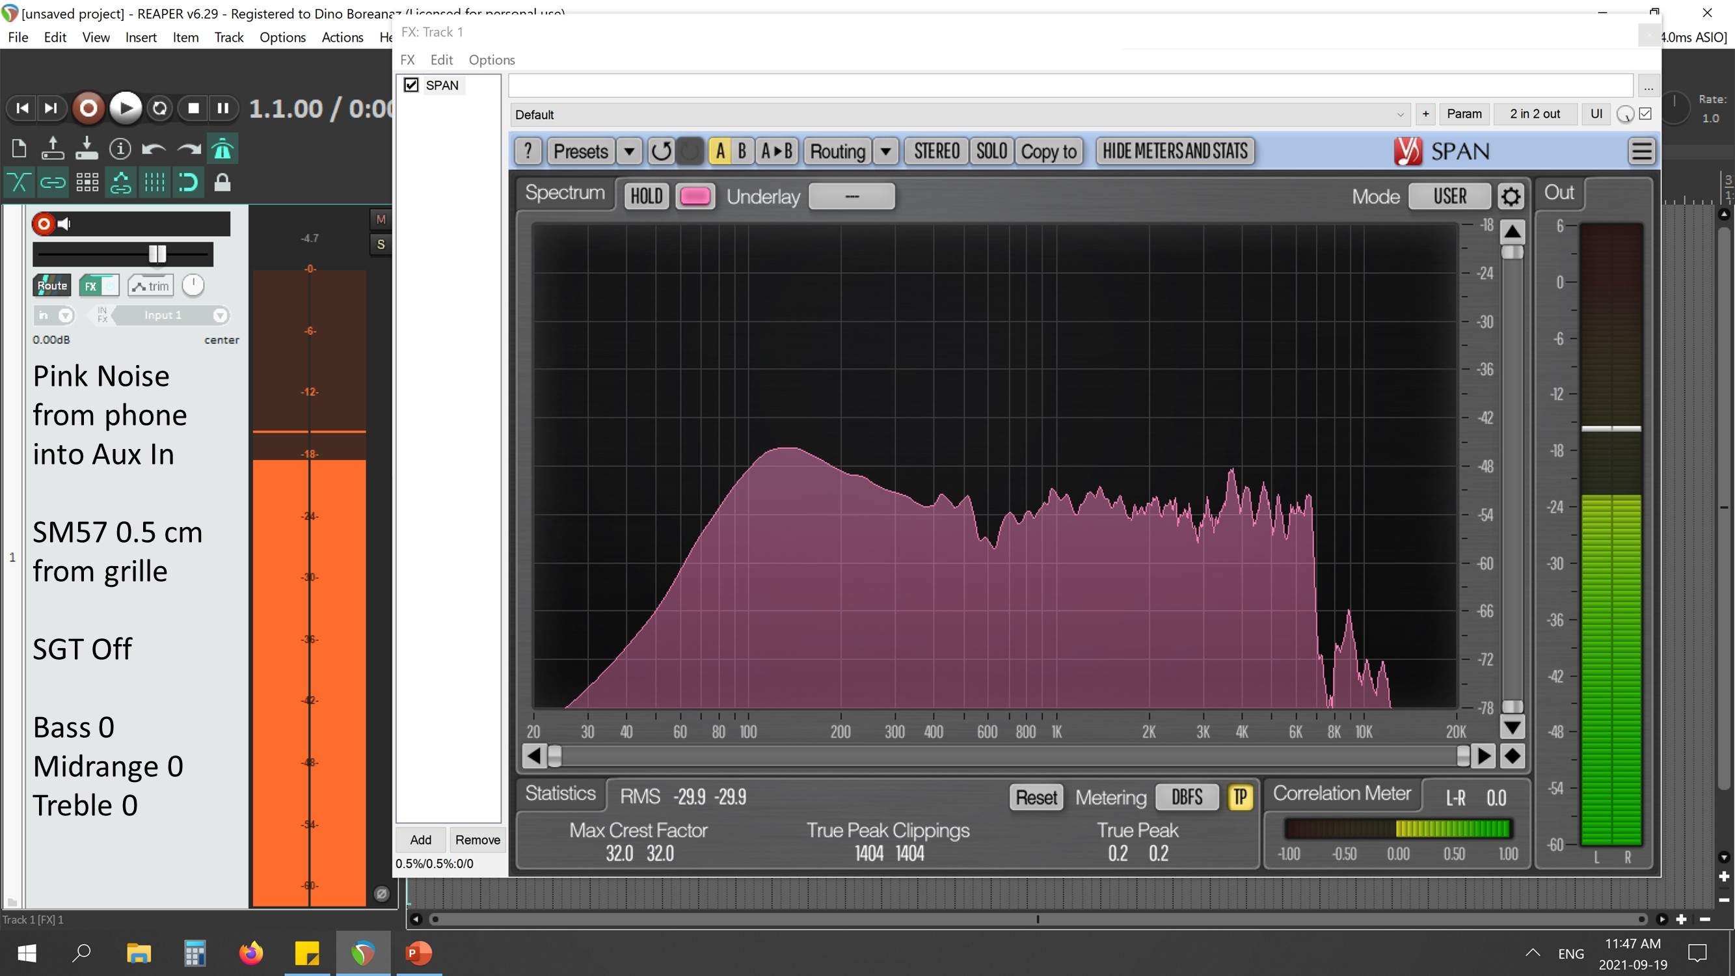Click pink spectrum color swatch

pyautogui.click(x=694, y=197)
